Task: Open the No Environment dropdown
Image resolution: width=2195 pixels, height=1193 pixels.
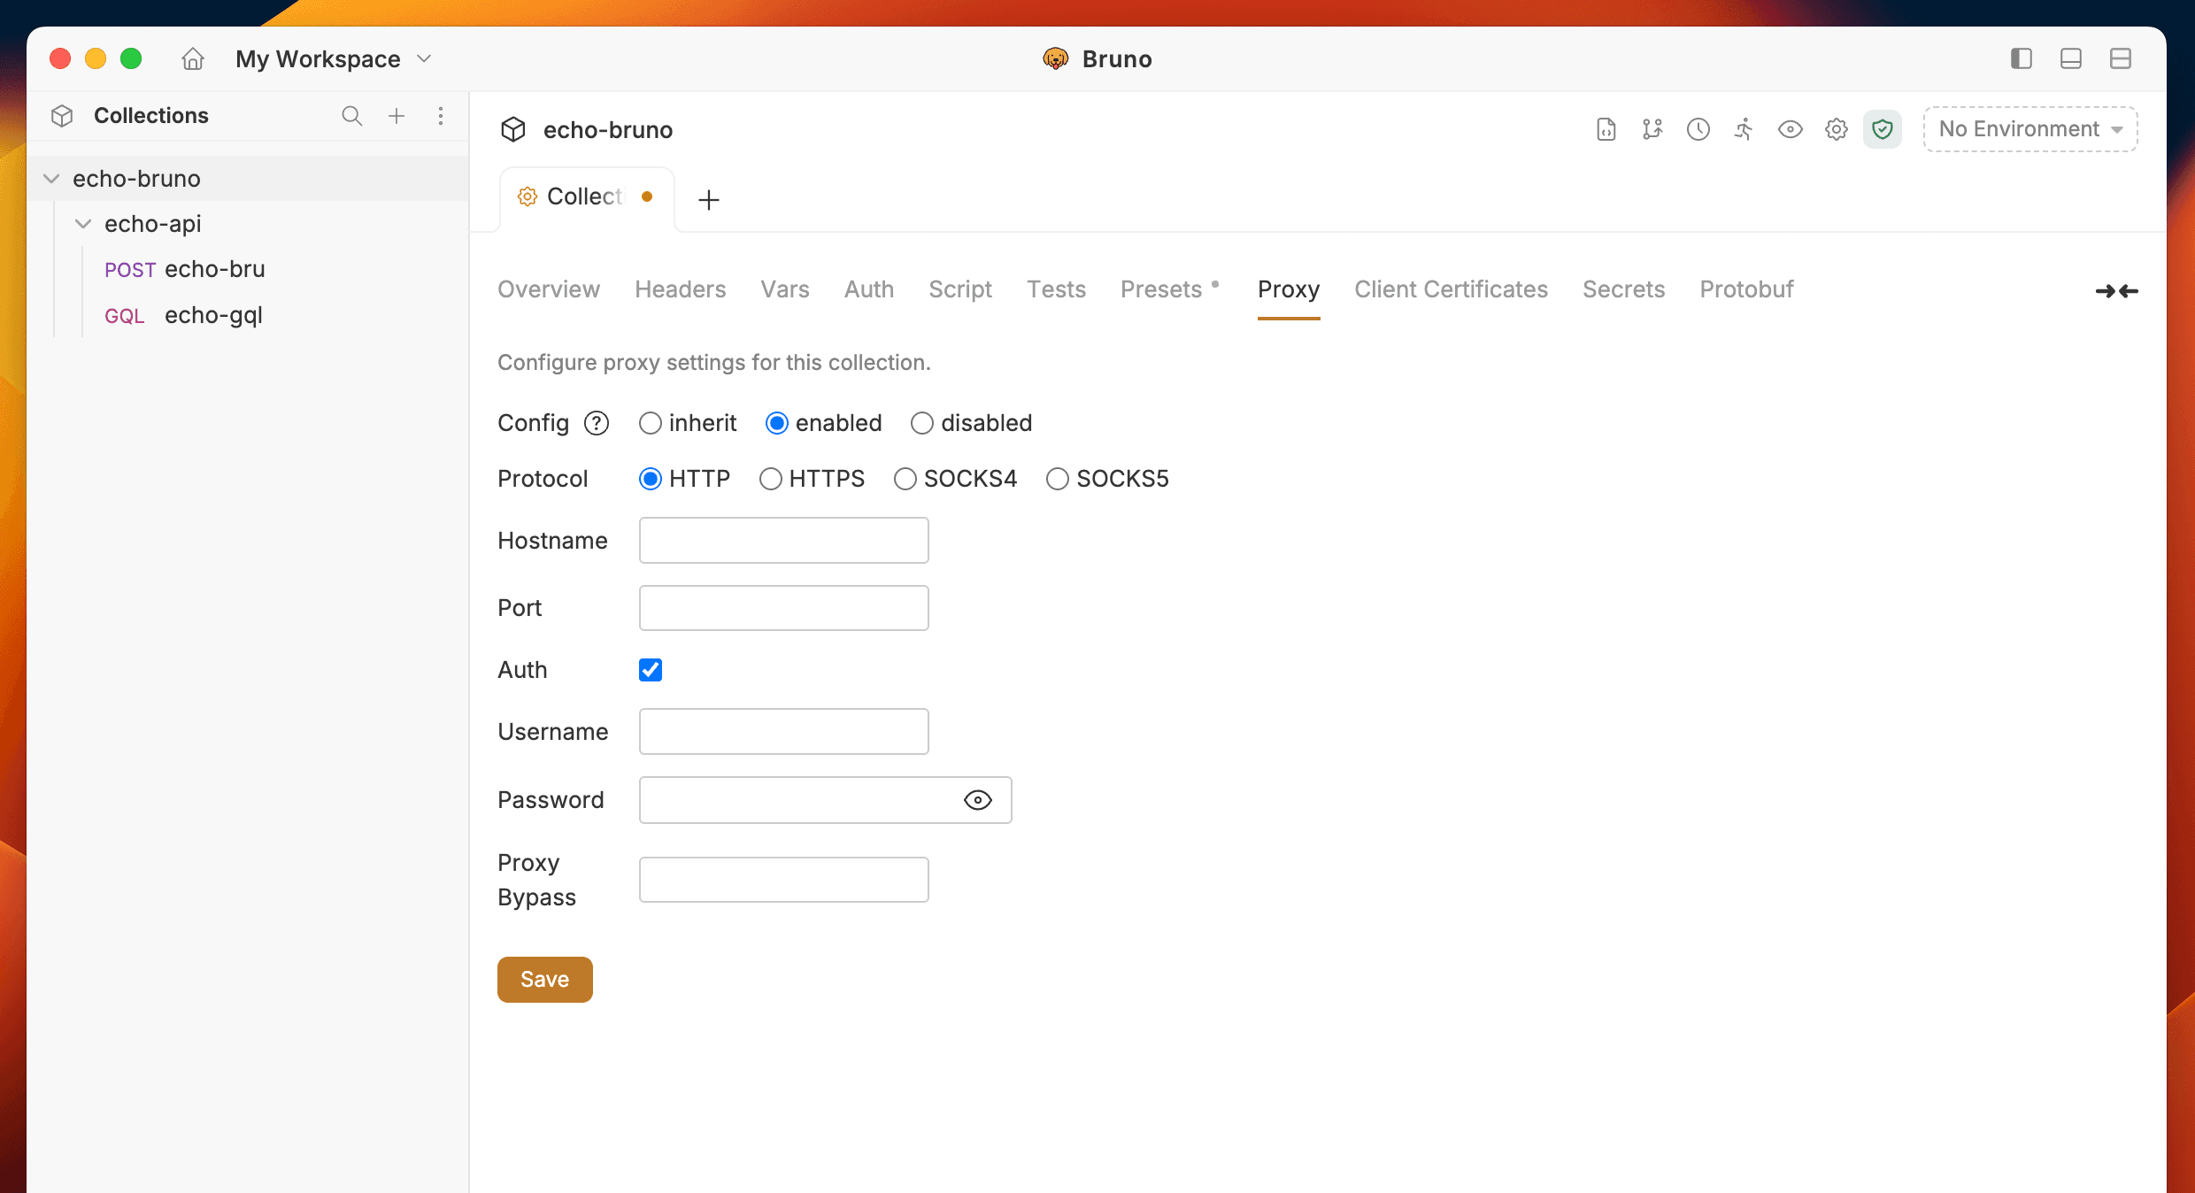Action: [2030, 129]
